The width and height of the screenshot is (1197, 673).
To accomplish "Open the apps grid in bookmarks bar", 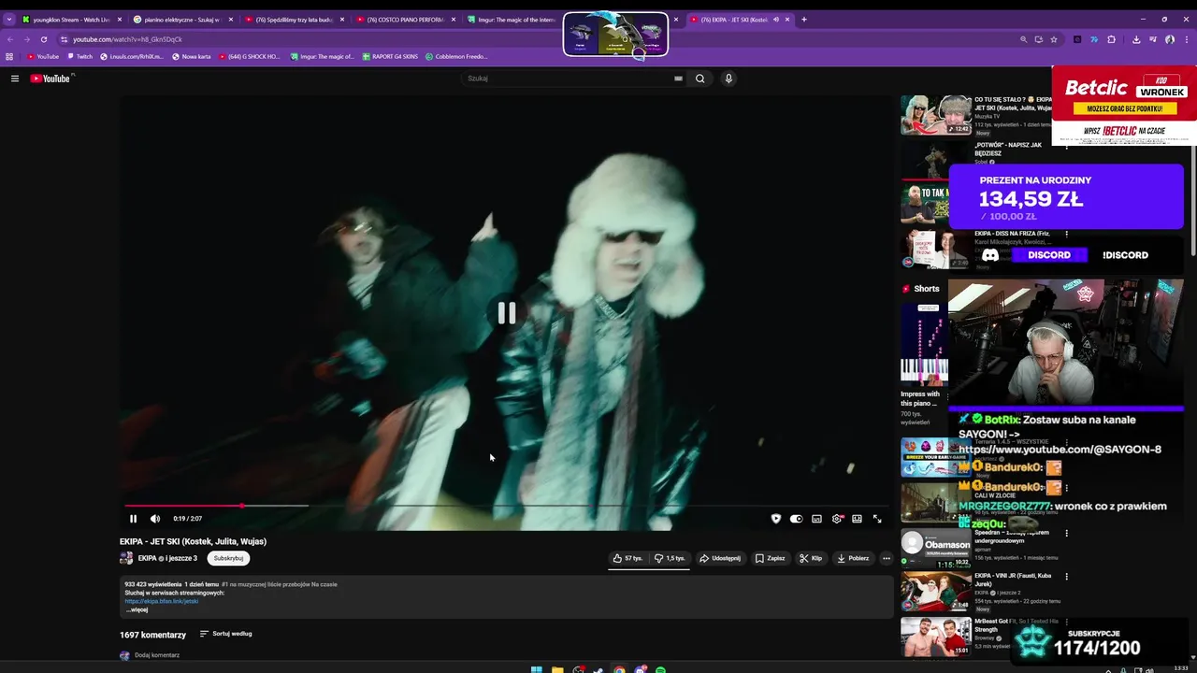I will [9, 56].
